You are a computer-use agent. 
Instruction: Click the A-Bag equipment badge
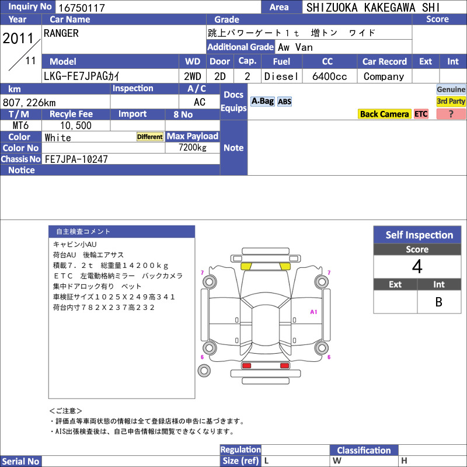(262, 102)
